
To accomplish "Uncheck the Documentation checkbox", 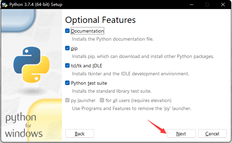I will click(x=68, y=31).
